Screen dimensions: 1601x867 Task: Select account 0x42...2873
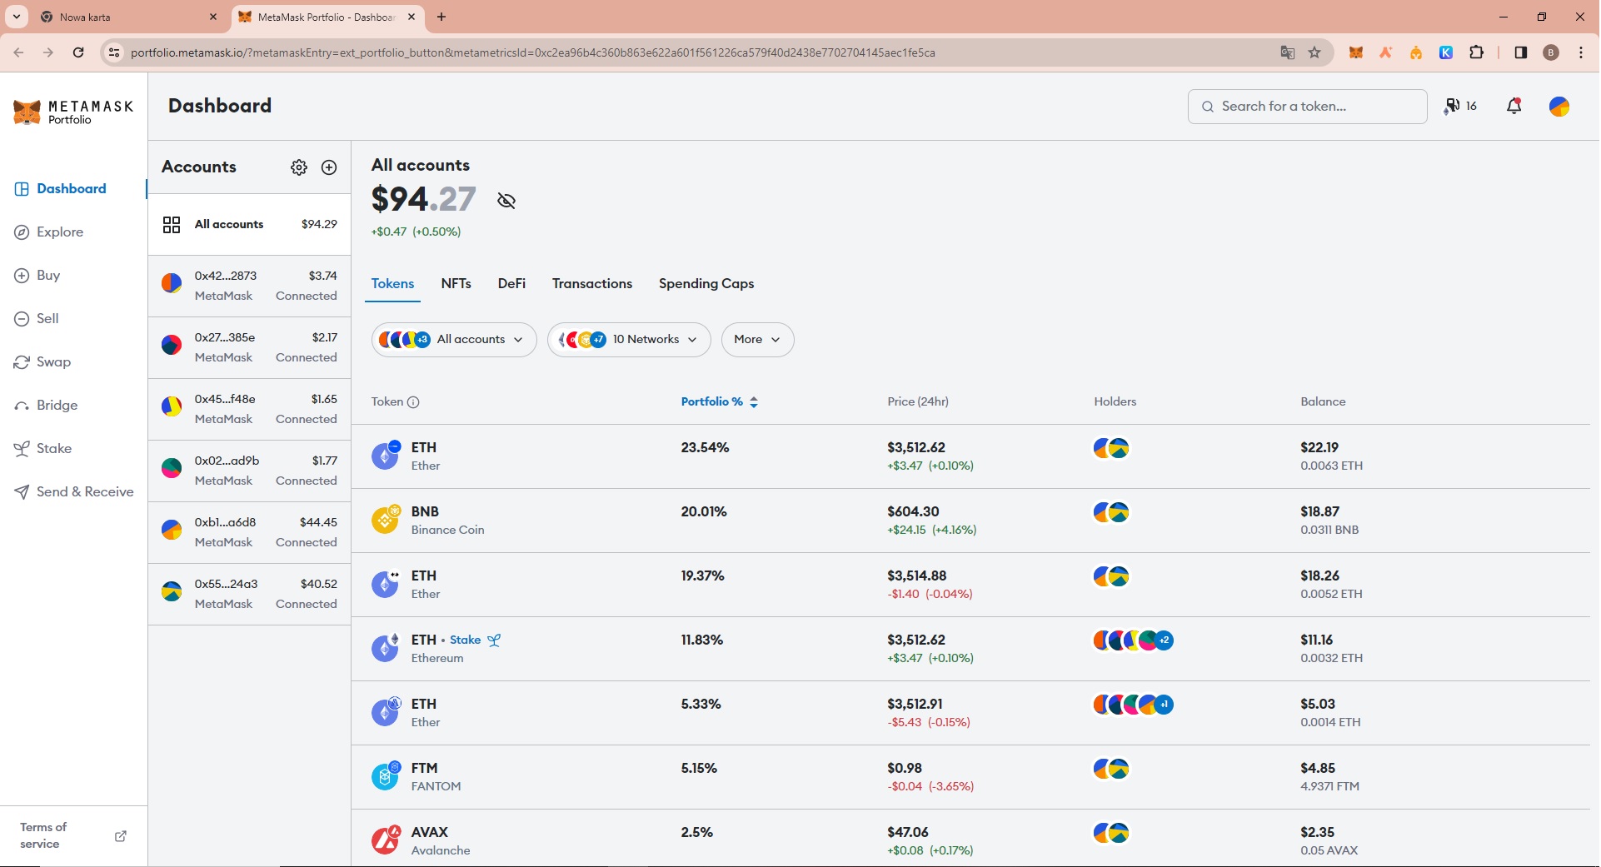coord(249,286)
